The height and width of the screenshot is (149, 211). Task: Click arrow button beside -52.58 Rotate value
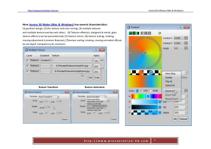(x=46, y=107)
